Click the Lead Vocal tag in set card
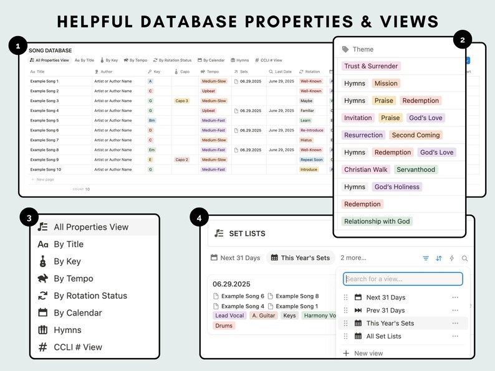 point(229,316)
